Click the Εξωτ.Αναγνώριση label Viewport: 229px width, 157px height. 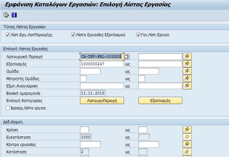click(22, 86)
